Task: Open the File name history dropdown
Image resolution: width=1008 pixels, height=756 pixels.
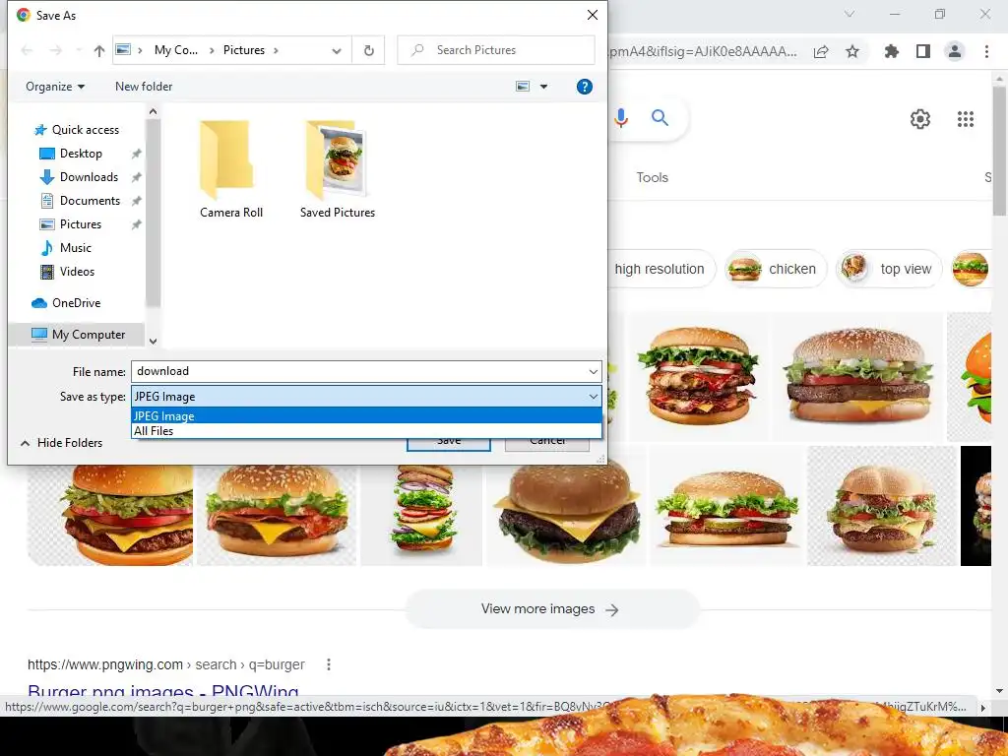Action: [594, 371]
